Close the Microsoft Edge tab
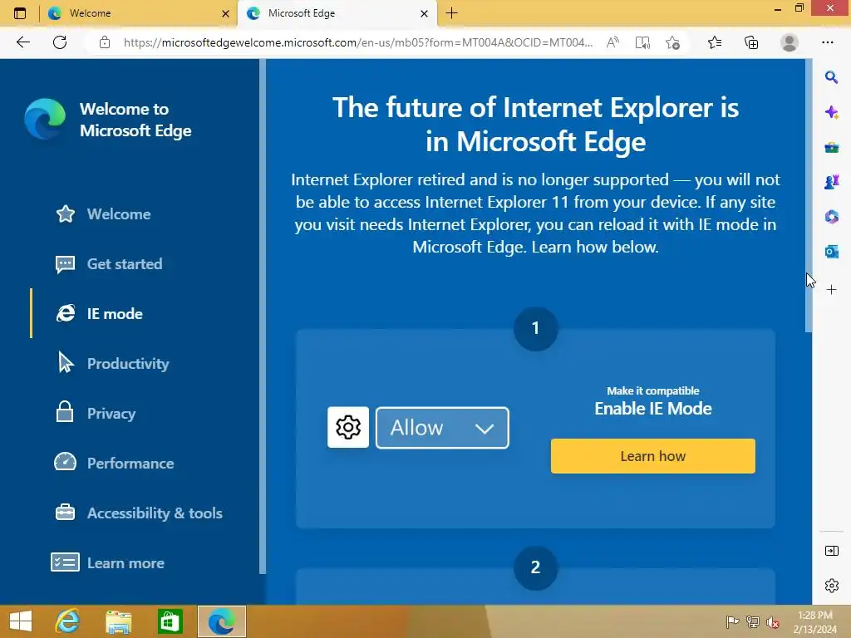851x638 pixels. click(x=425, y=13)
